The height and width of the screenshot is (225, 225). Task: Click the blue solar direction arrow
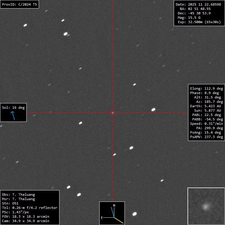(x=13, y=116)
